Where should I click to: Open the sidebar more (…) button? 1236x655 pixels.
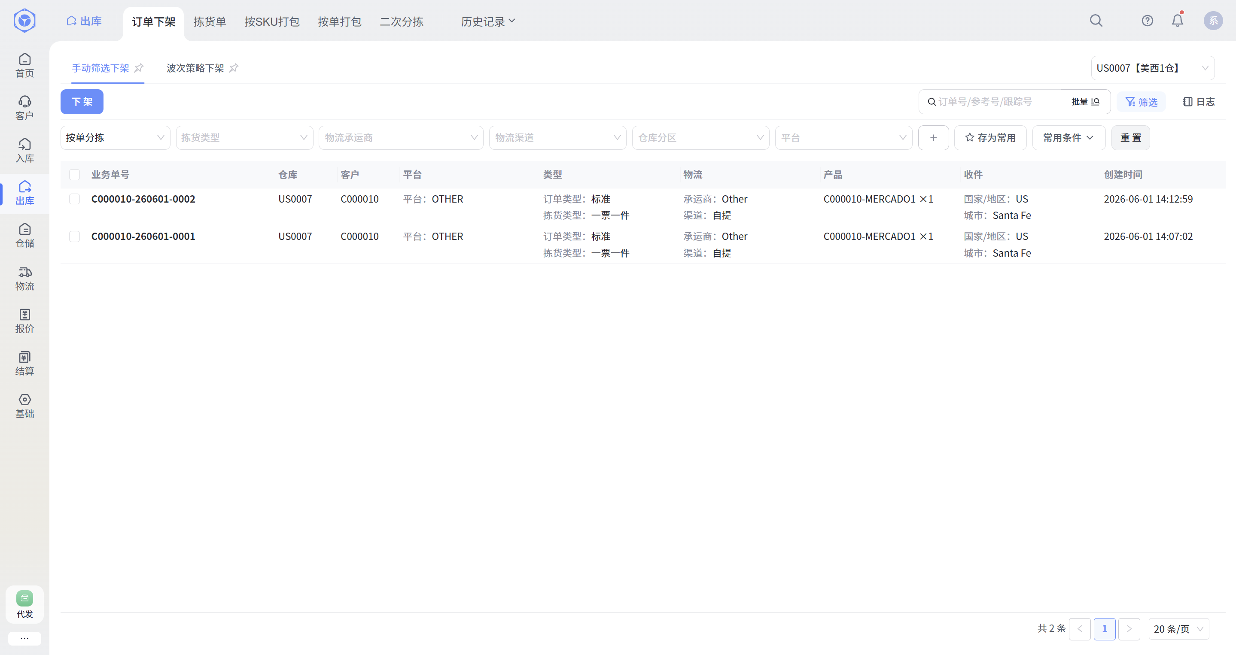tap(24, 638)
